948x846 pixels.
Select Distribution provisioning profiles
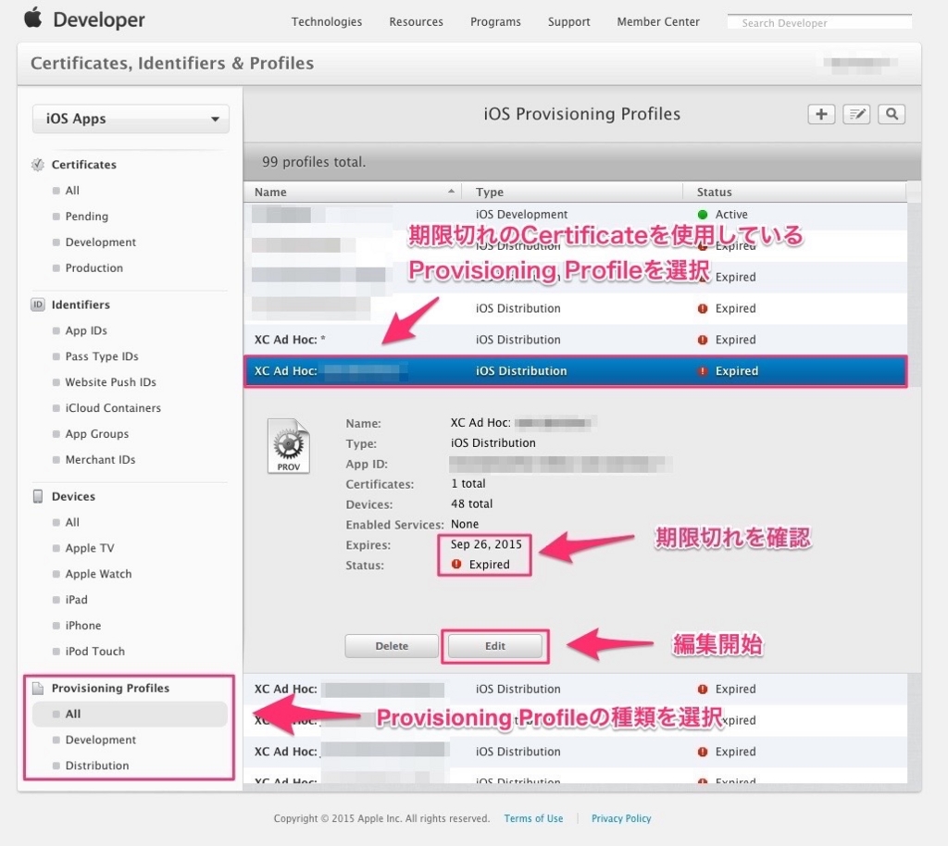(x=96, y=765)
